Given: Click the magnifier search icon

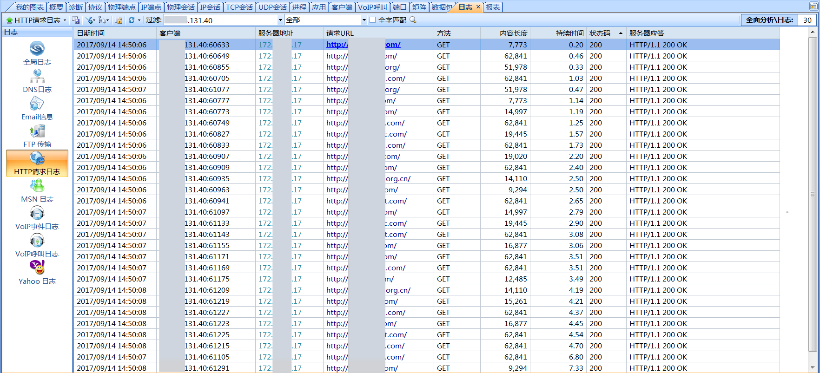Looking at the screenshot, I should tap(413, 20).
